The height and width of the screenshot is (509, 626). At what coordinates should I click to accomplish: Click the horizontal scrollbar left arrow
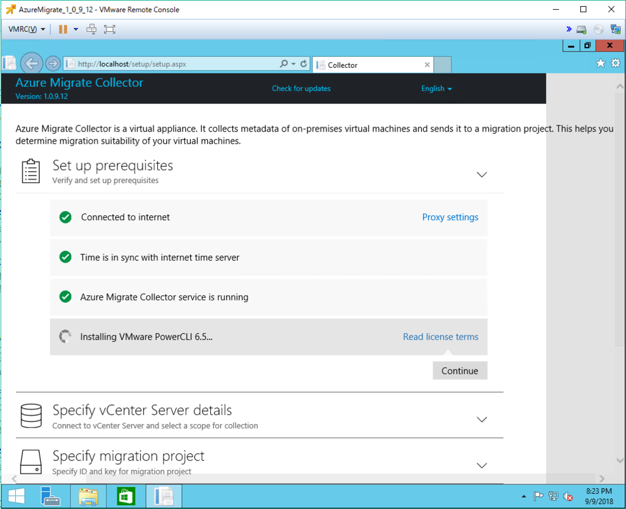pos(15,478)
